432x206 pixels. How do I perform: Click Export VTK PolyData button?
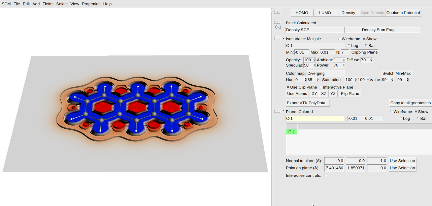click(x=307, y=102)
